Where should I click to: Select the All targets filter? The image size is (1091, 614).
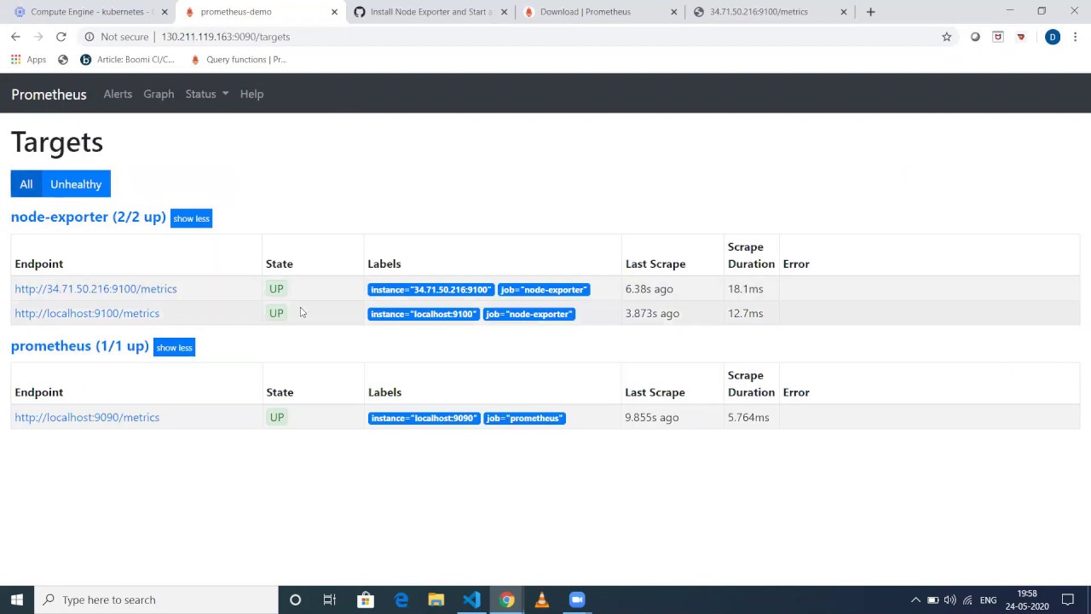(x=26, y=184)
